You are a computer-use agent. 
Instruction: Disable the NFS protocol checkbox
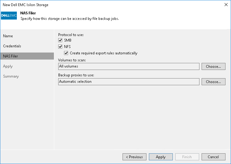[60, 47]
